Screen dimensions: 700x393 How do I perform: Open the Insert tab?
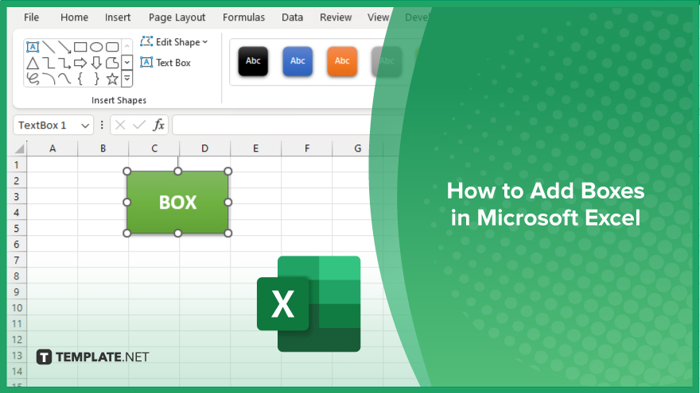point(118,17)
